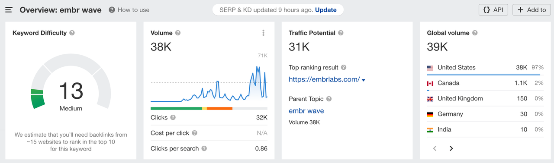554x163 pixels.
Task: Show the Volume help tooltip icon
Action: coord(178,33)
